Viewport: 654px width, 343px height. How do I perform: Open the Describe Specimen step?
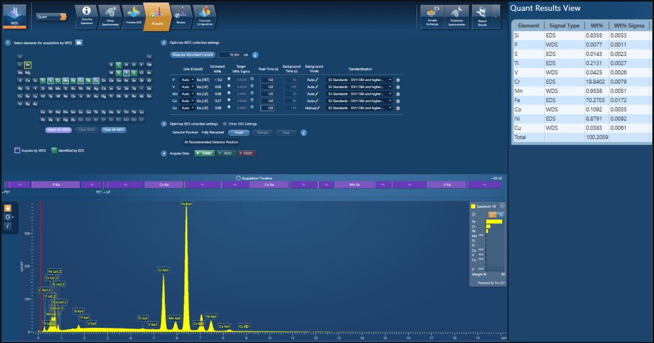point(87,16)
